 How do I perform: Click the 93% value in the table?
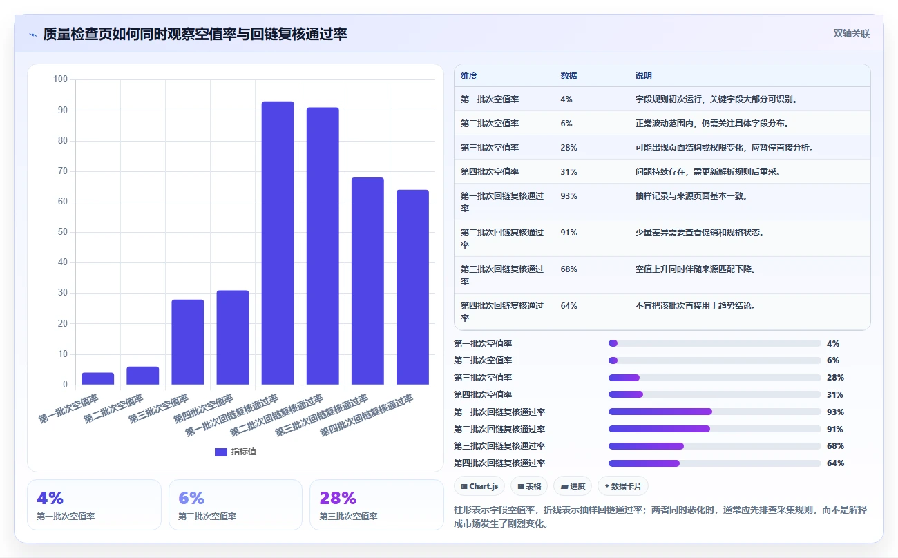pos(569,196)
